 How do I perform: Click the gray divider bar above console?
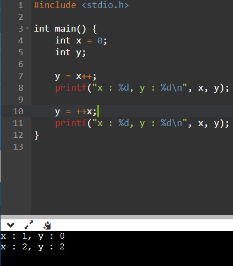click(x=117, y=217)
